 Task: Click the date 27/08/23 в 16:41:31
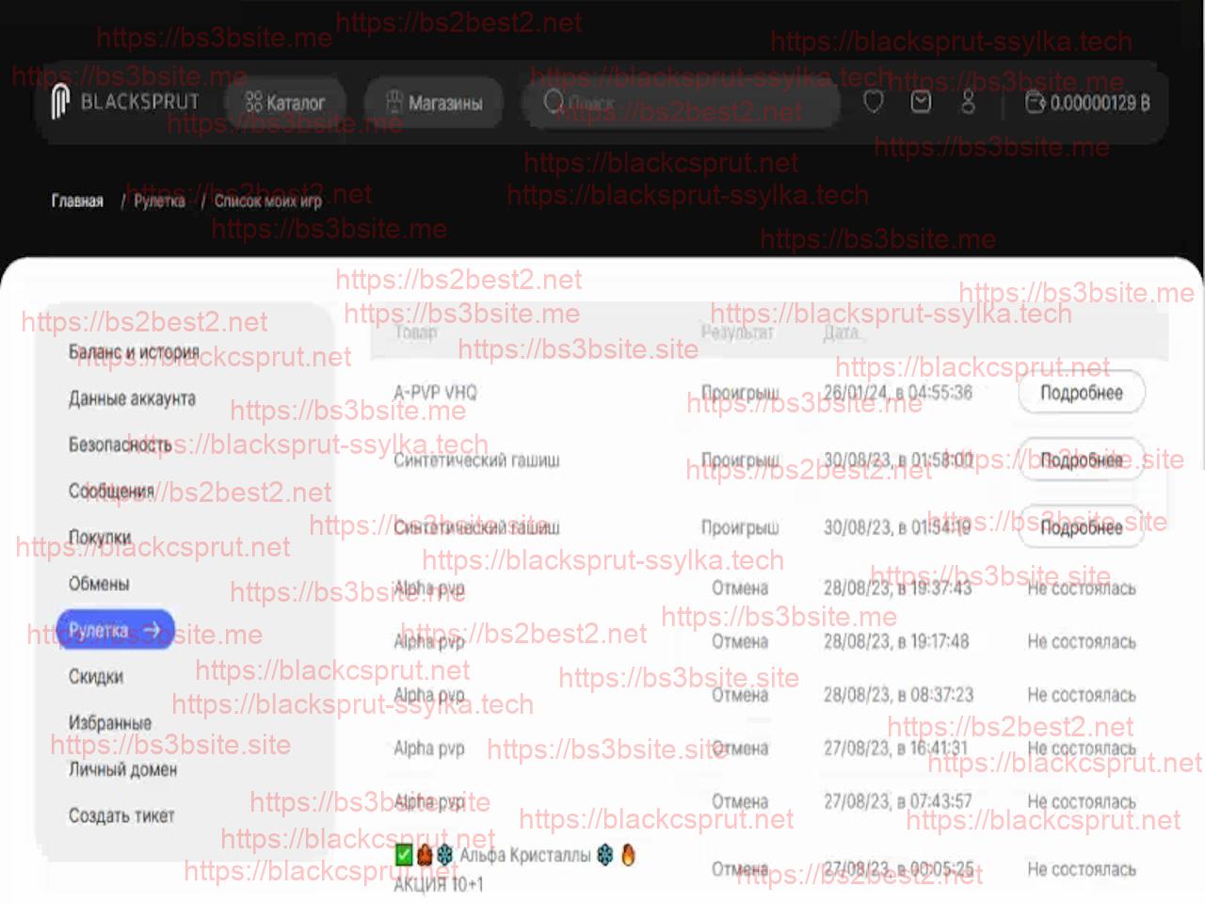click(x=895, y=749)
